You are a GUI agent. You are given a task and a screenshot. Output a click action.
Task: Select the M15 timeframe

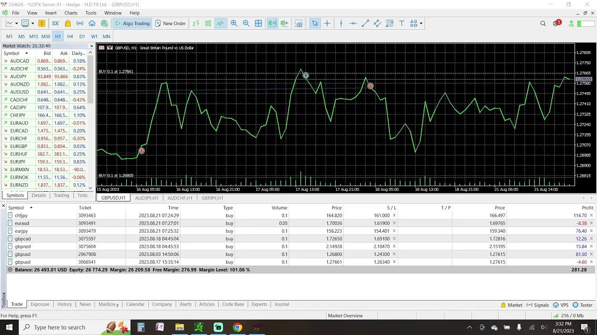click(34, 36)
